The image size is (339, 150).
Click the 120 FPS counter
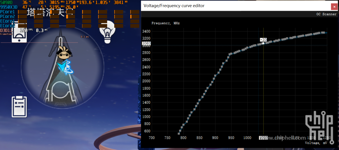tap(26, 30)
